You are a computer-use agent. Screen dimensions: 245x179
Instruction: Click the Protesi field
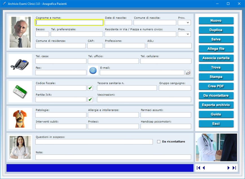[113, 126]
